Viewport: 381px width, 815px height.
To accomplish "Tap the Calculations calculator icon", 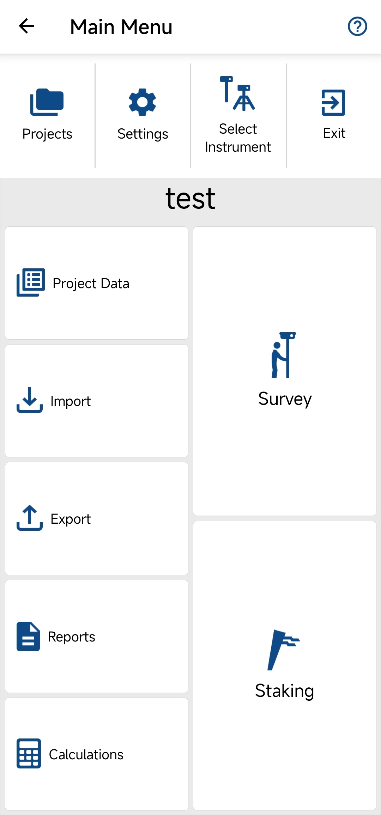I will pos(29,753).
